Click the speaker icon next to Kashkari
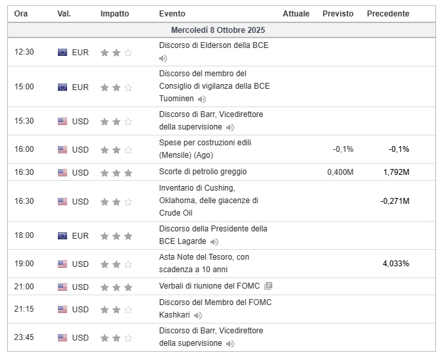 pos(198,316)
